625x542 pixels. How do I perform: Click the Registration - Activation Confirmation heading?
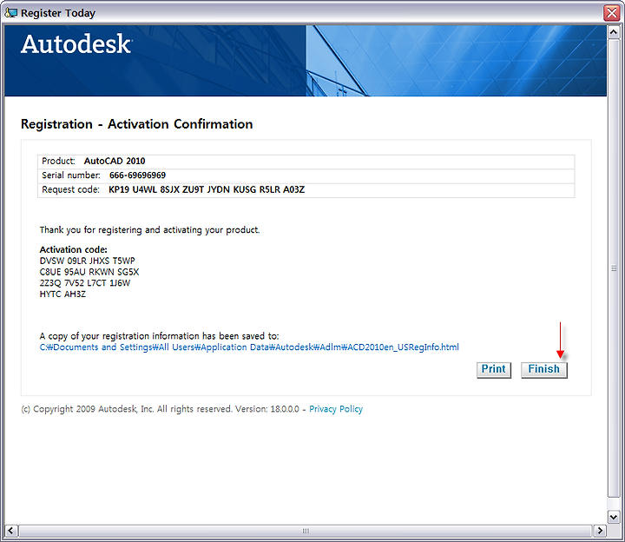point(137,124)
